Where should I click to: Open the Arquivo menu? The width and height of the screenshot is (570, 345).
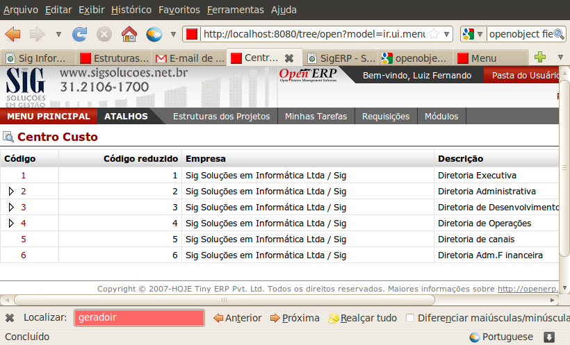[x=21, y=10]
